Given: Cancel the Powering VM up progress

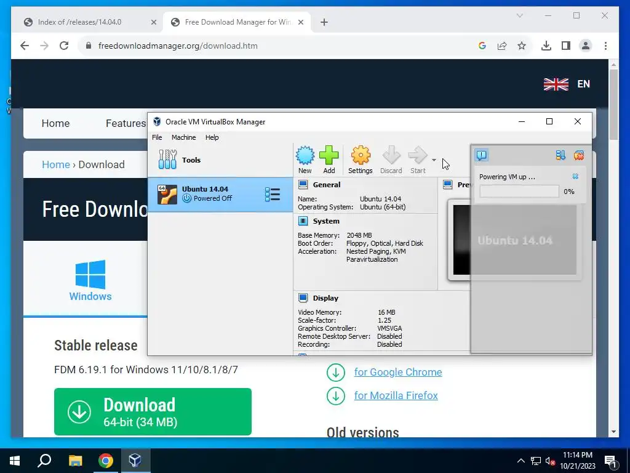Looking at the screenshot, I should (575, 176).
